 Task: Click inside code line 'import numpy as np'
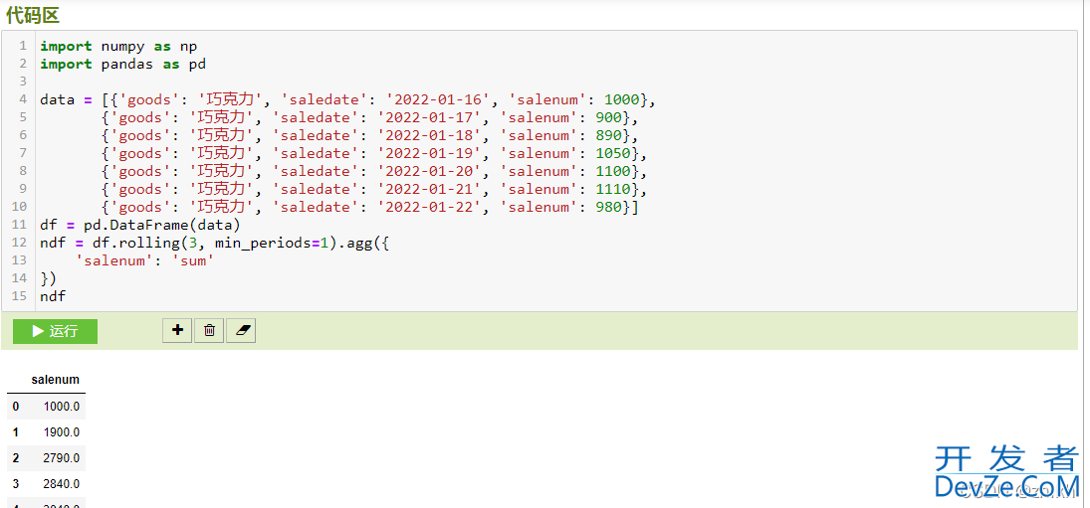(x=118, y=46)
